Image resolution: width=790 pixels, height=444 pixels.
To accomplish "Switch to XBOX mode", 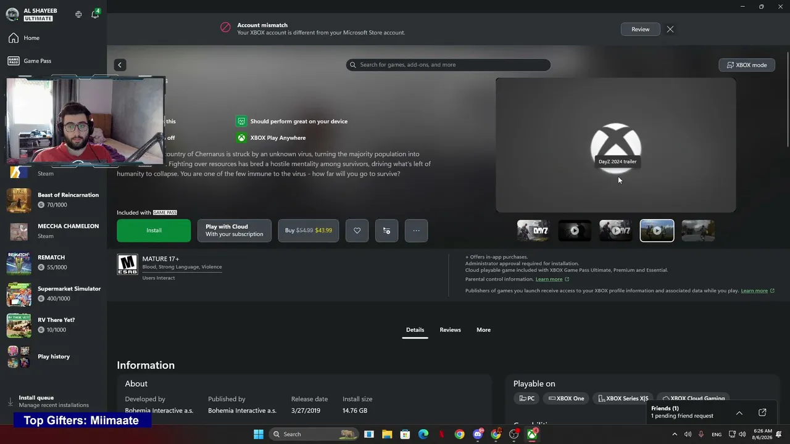I will click(747, 65).
